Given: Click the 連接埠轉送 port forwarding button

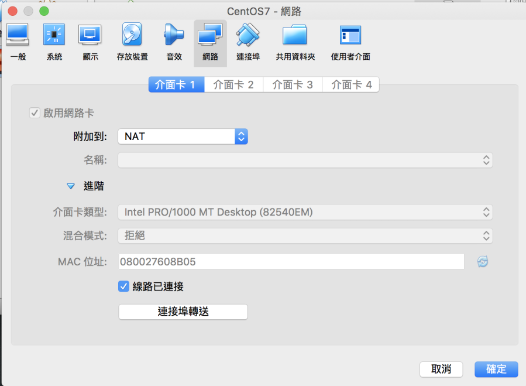Looking at the screenshot, I should [183, 312].
